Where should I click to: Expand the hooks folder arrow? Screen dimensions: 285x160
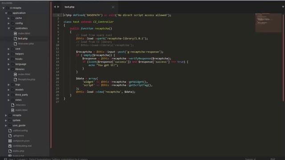click(x=8, y=59)
